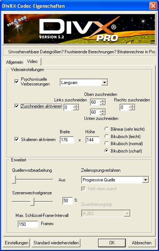The width and height of the screenshot is (159, 251).
Task: Choose Bikubisch (normal) radio button
Action: pos(106,144)
